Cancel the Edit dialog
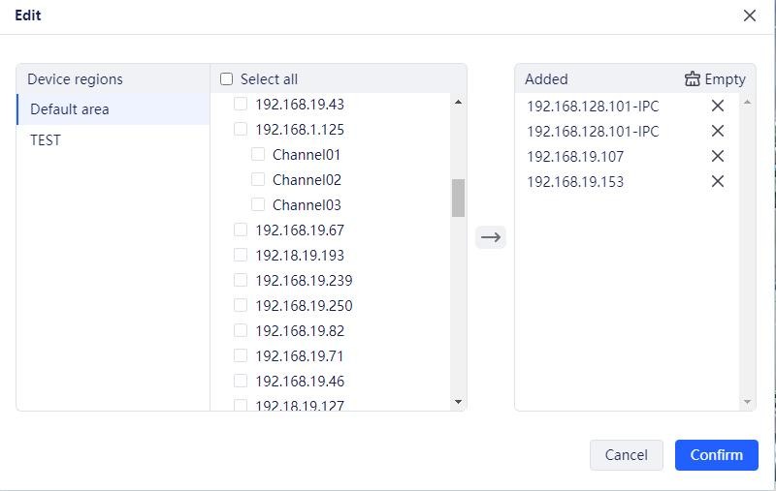776x491 pixels. 626,455
